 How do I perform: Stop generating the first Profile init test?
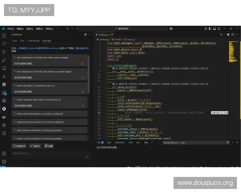(83, 64)
